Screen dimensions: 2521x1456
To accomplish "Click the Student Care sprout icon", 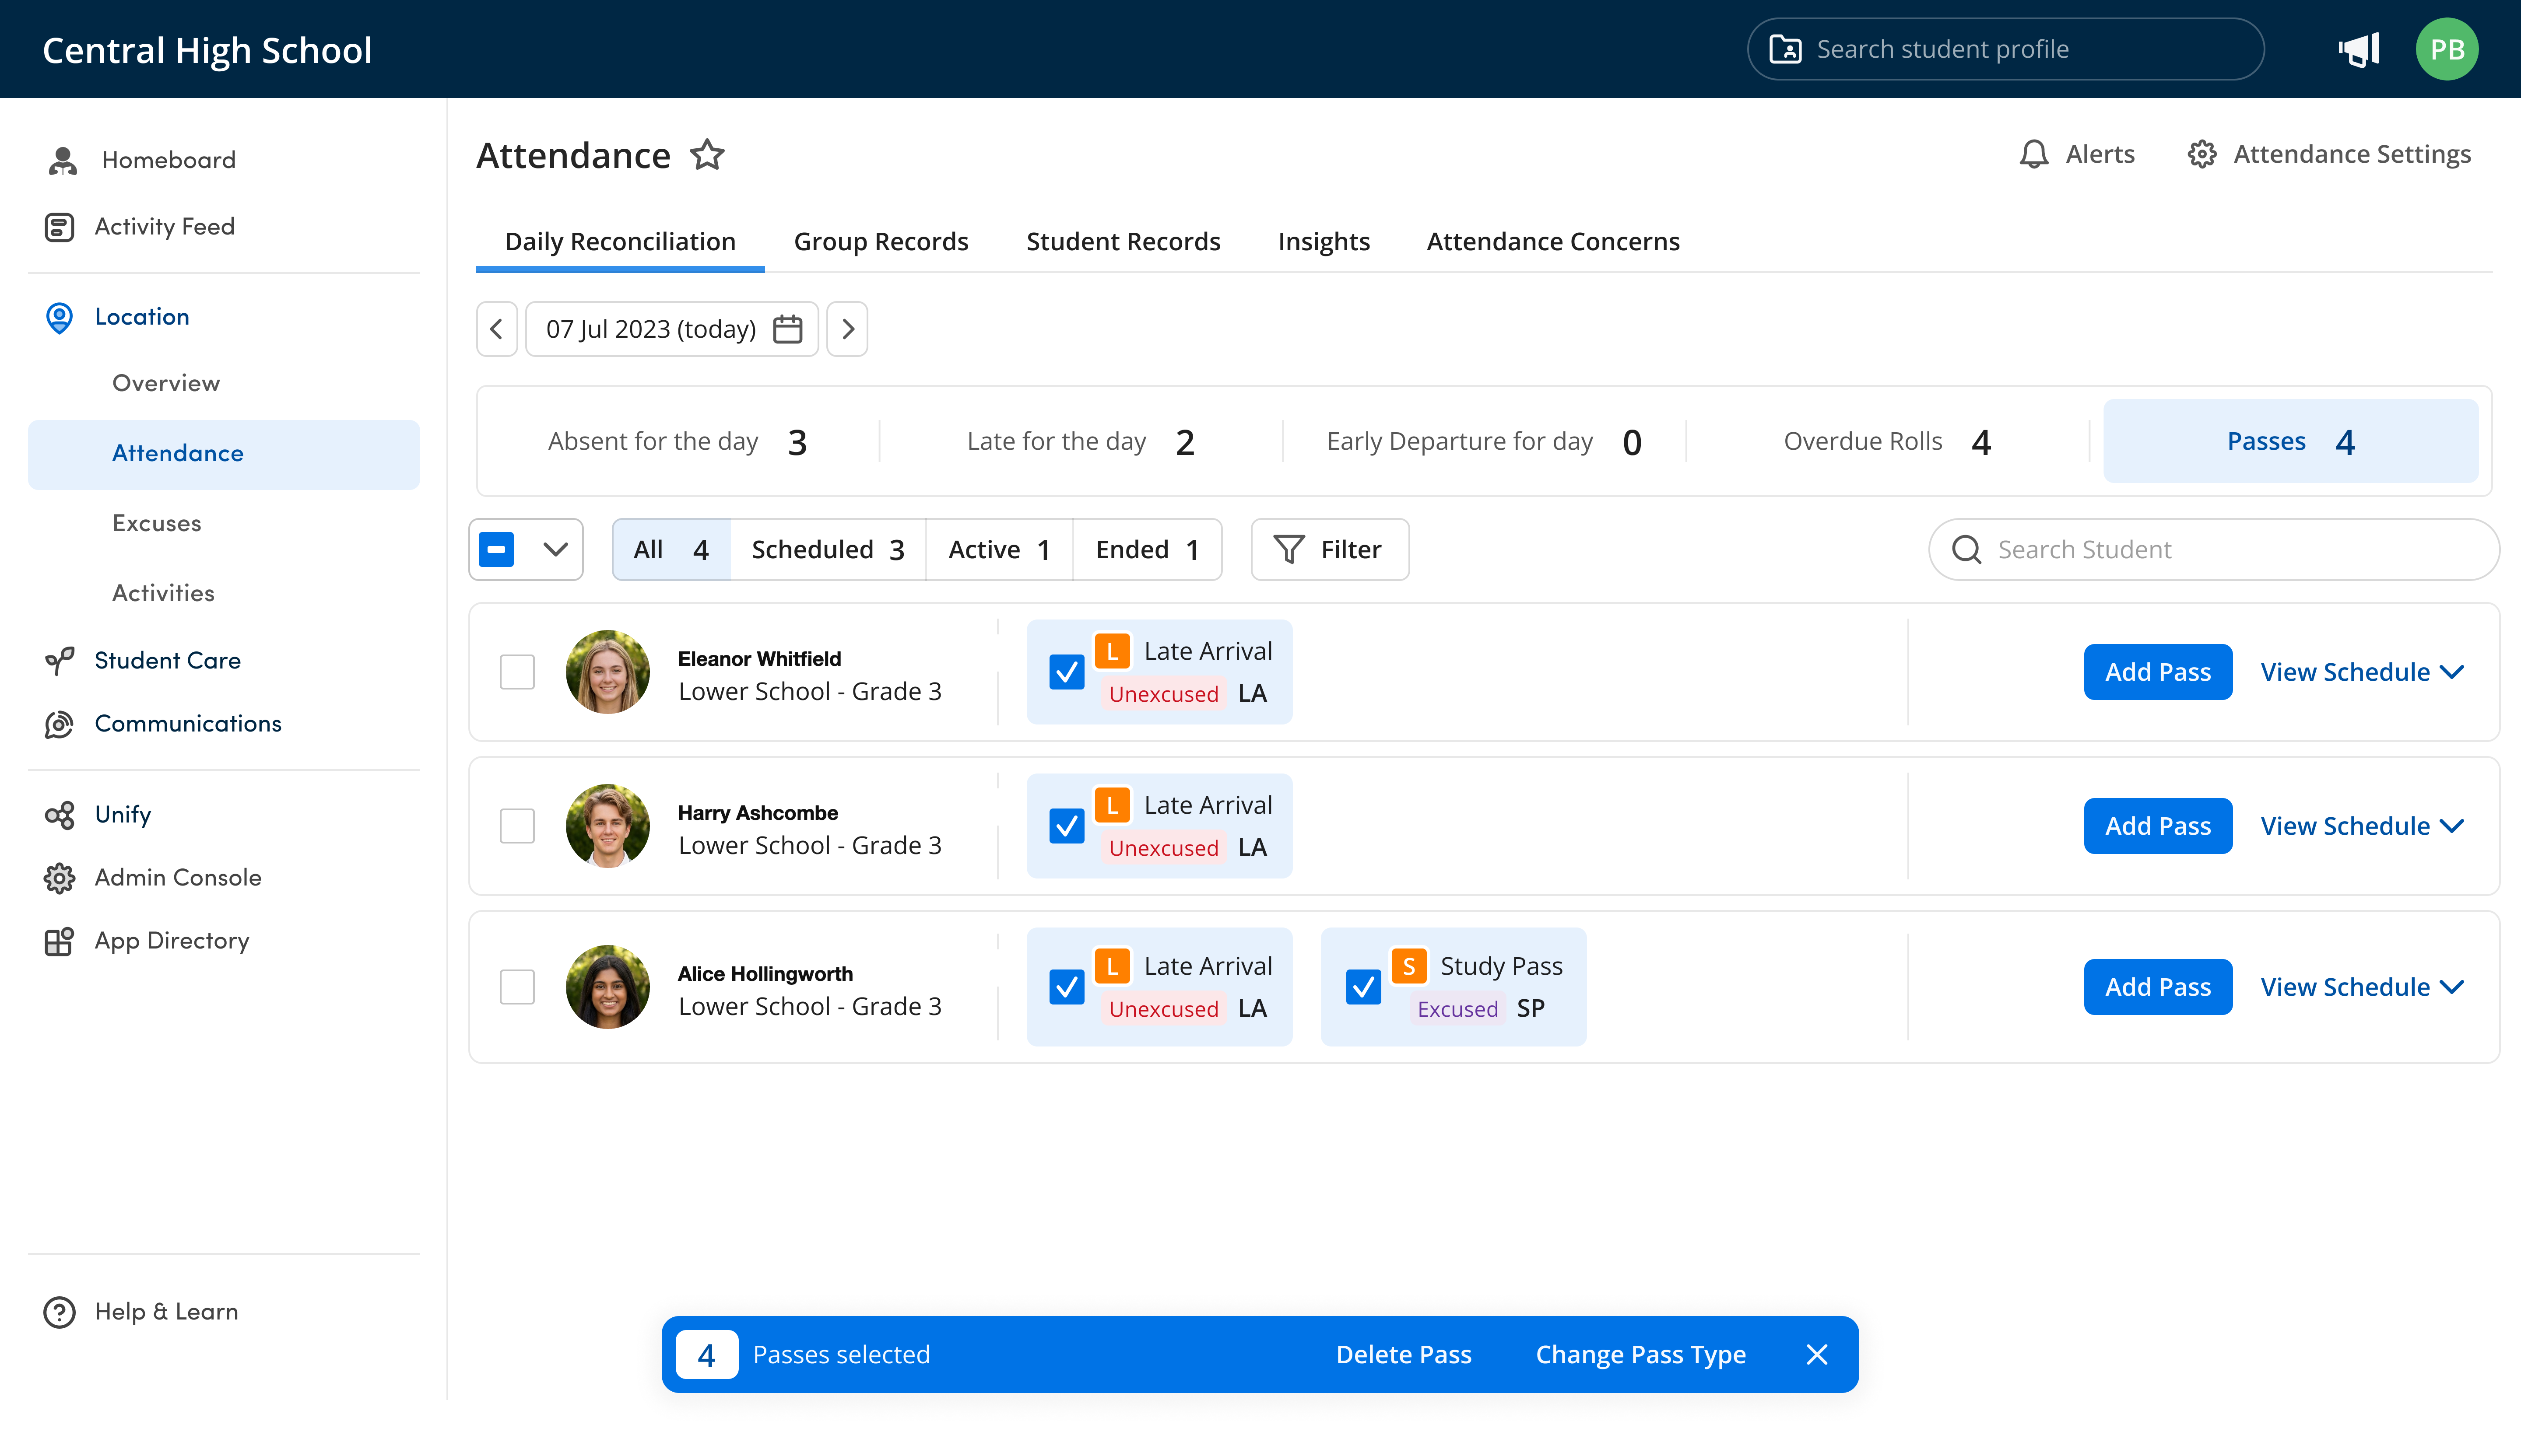I will (x=60, y=661).
